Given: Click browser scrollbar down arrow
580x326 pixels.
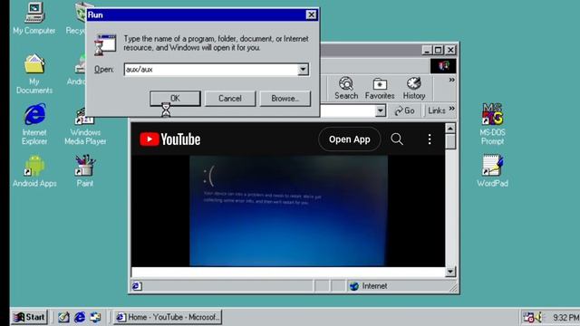Looking at the screenshot, I should [x=450, y=272].
